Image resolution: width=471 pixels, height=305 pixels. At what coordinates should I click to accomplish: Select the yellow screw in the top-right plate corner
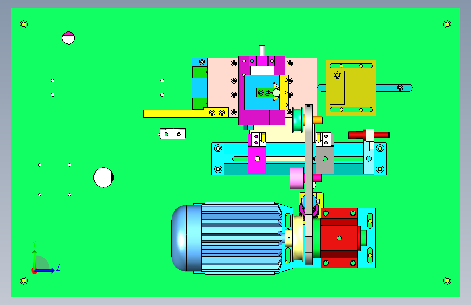[447, 24]
